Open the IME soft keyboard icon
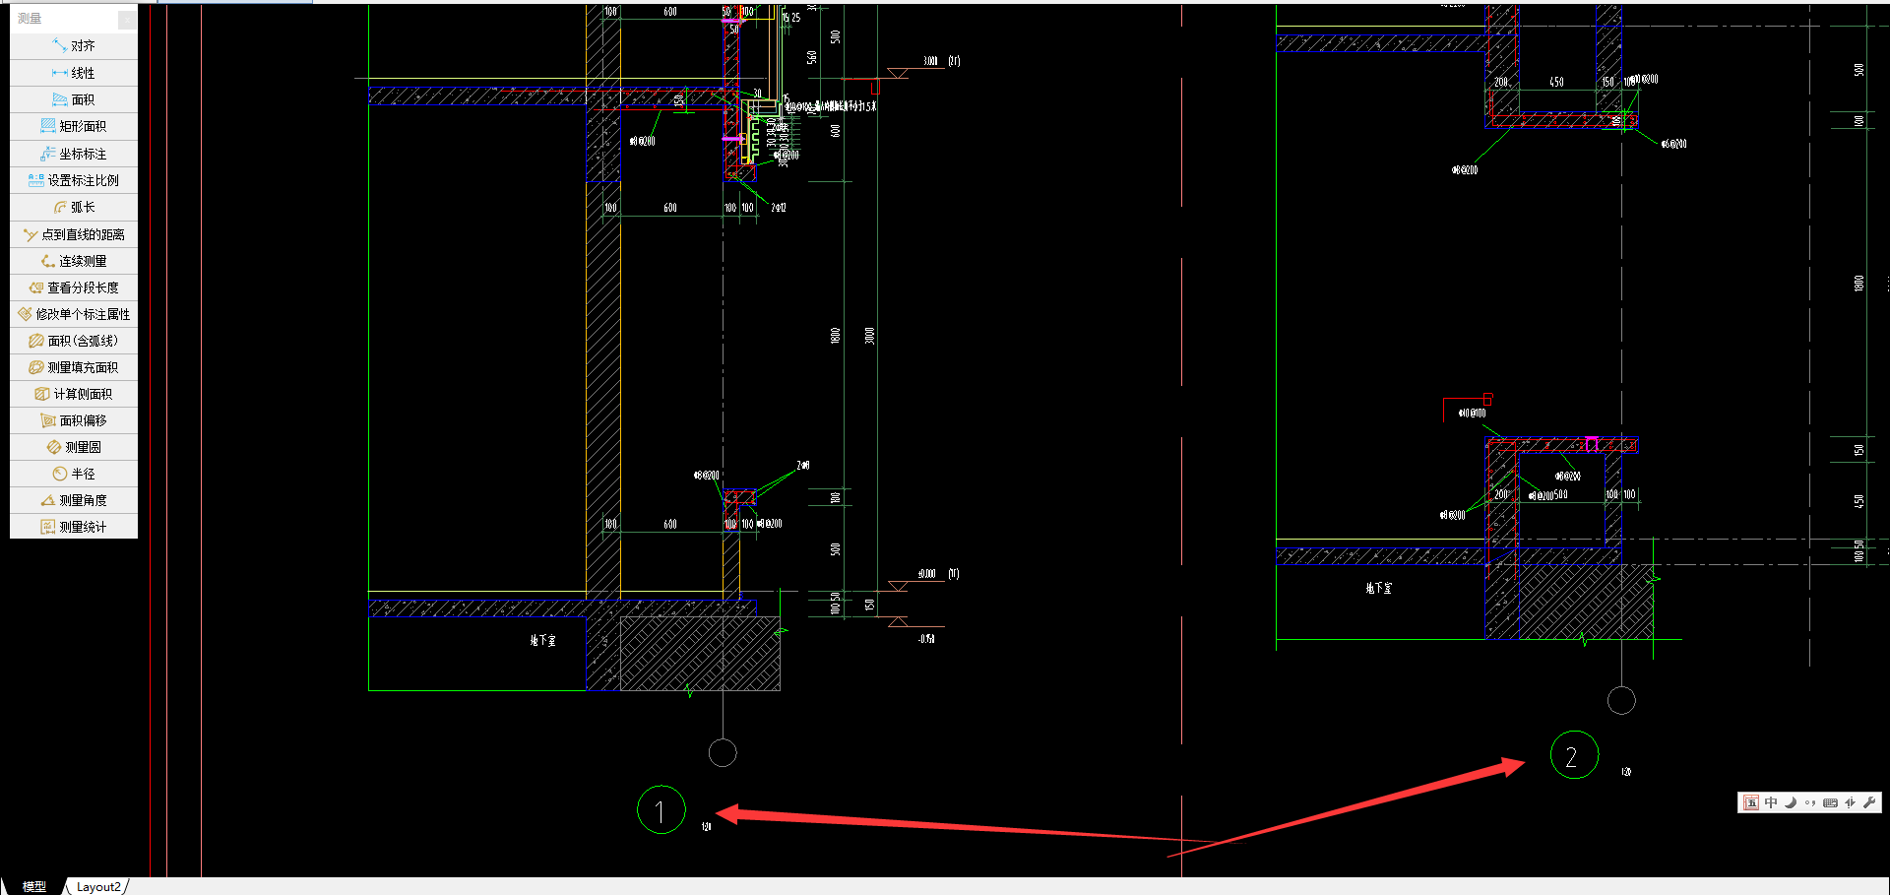This screenshot has height=895, width=1890. tap(1830, 802)
